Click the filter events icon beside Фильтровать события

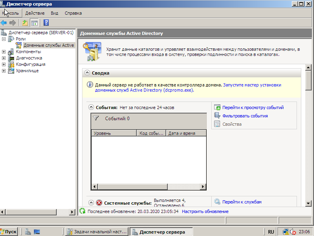217,115
